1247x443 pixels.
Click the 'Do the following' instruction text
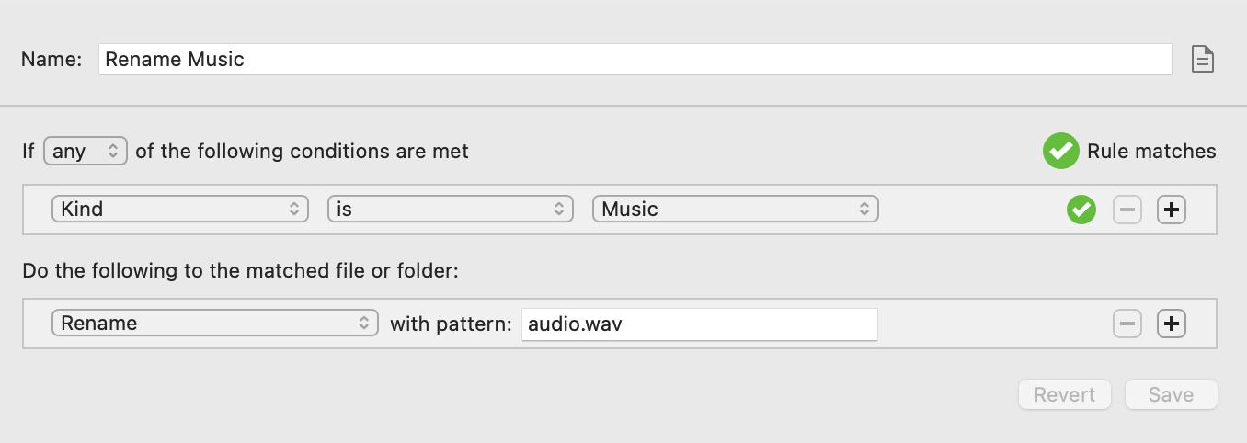(x=240, y=271)
